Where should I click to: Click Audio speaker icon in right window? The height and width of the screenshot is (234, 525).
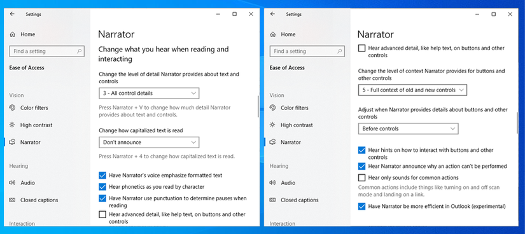tap(273, 182)
